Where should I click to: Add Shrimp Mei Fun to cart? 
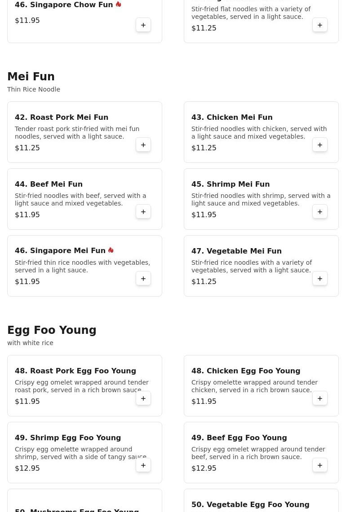(320, 212)
